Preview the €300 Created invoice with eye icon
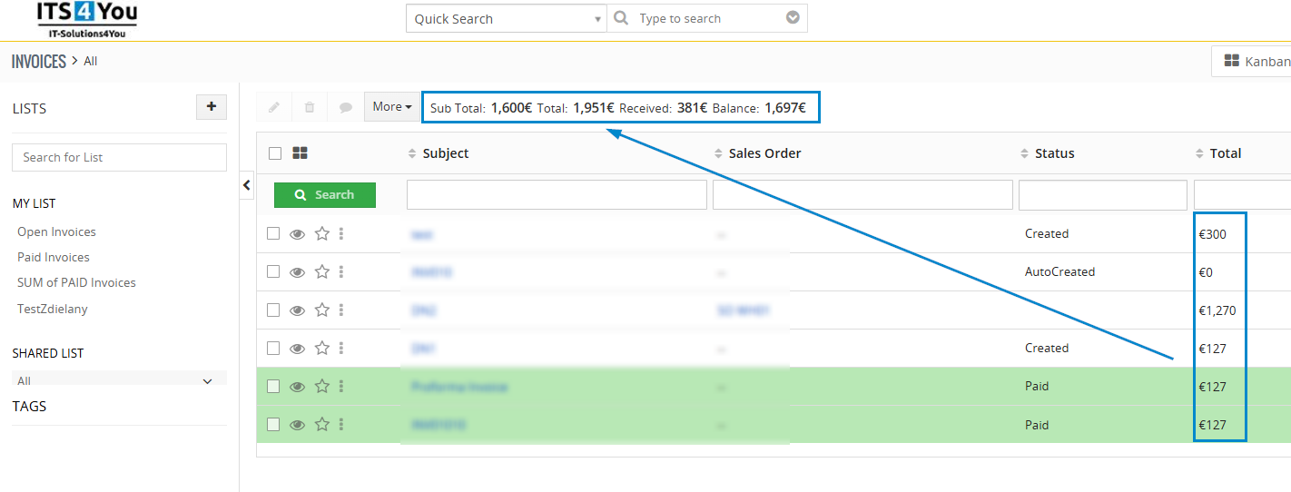 coord(297,234)
